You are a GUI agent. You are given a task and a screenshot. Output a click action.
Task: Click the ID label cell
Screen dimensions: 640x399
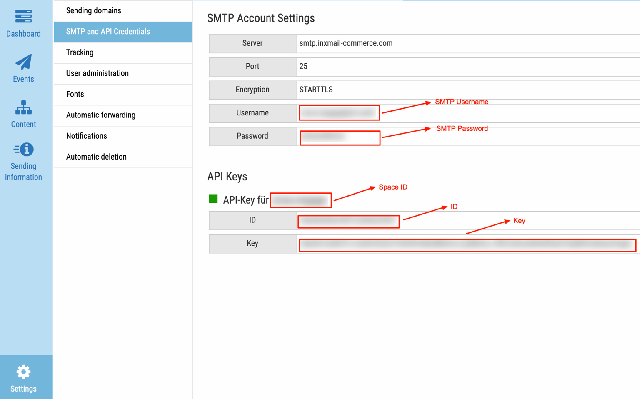pos(252,220)
